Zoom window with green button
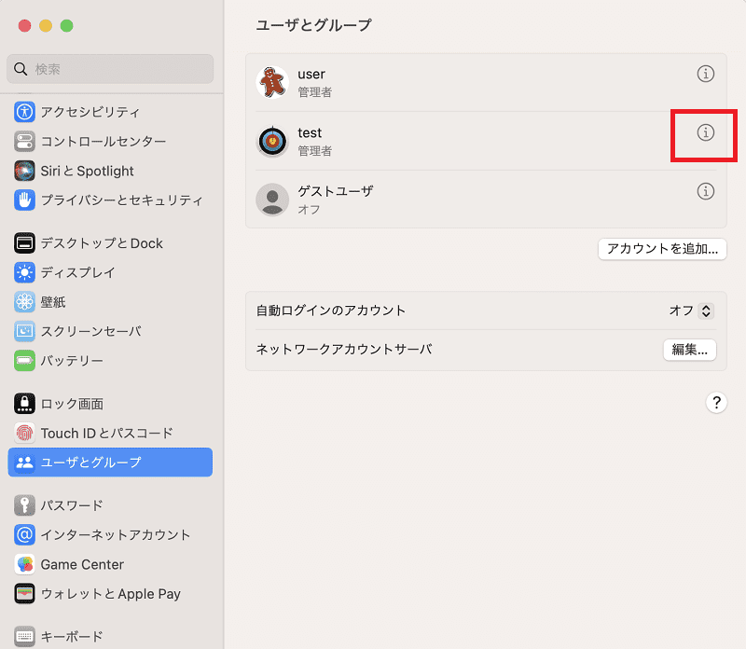Viewport: 746px width, 649px height. (66, 26)
